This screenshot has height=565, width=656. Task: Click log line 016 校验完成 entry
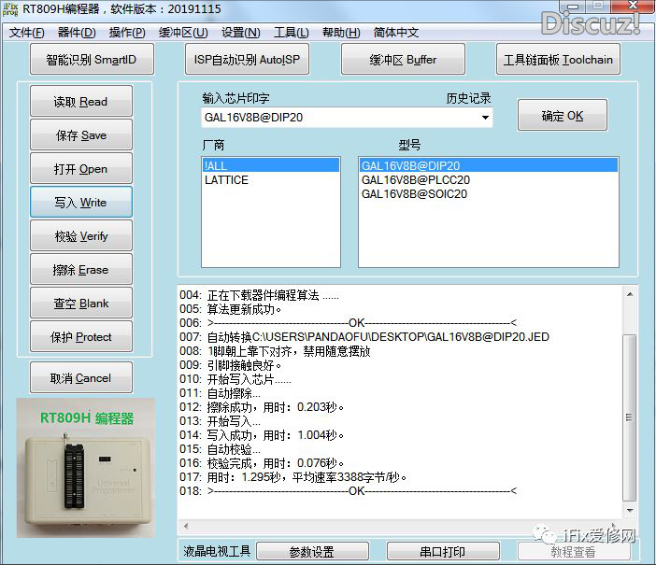coord(262,463)
